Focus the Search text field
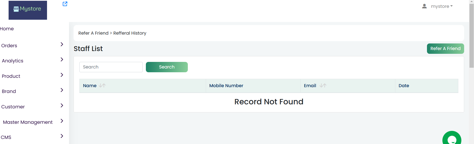Viewport: 474px width, 144px height. pyautogui.click(x=111, y=67)
